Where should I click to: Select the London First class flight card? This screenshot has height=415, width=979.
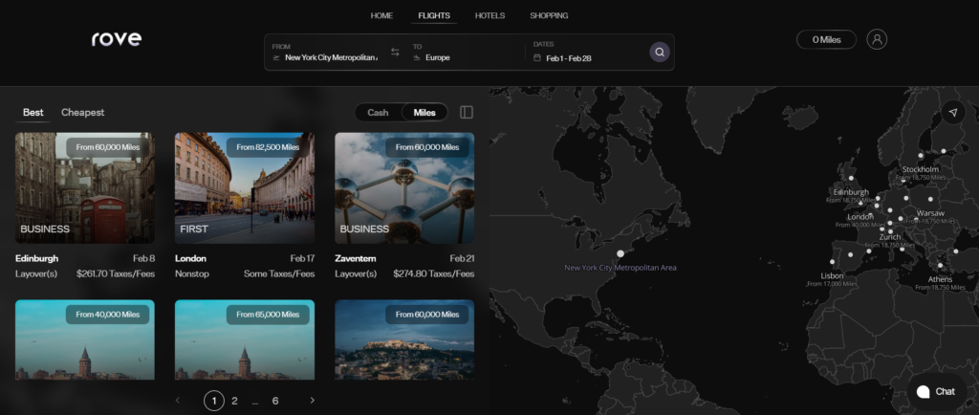(245, 188)
